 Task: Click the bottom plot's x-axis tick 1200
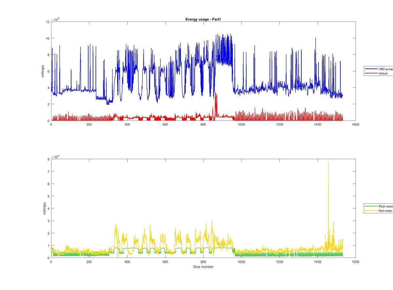tap(279, 262)
